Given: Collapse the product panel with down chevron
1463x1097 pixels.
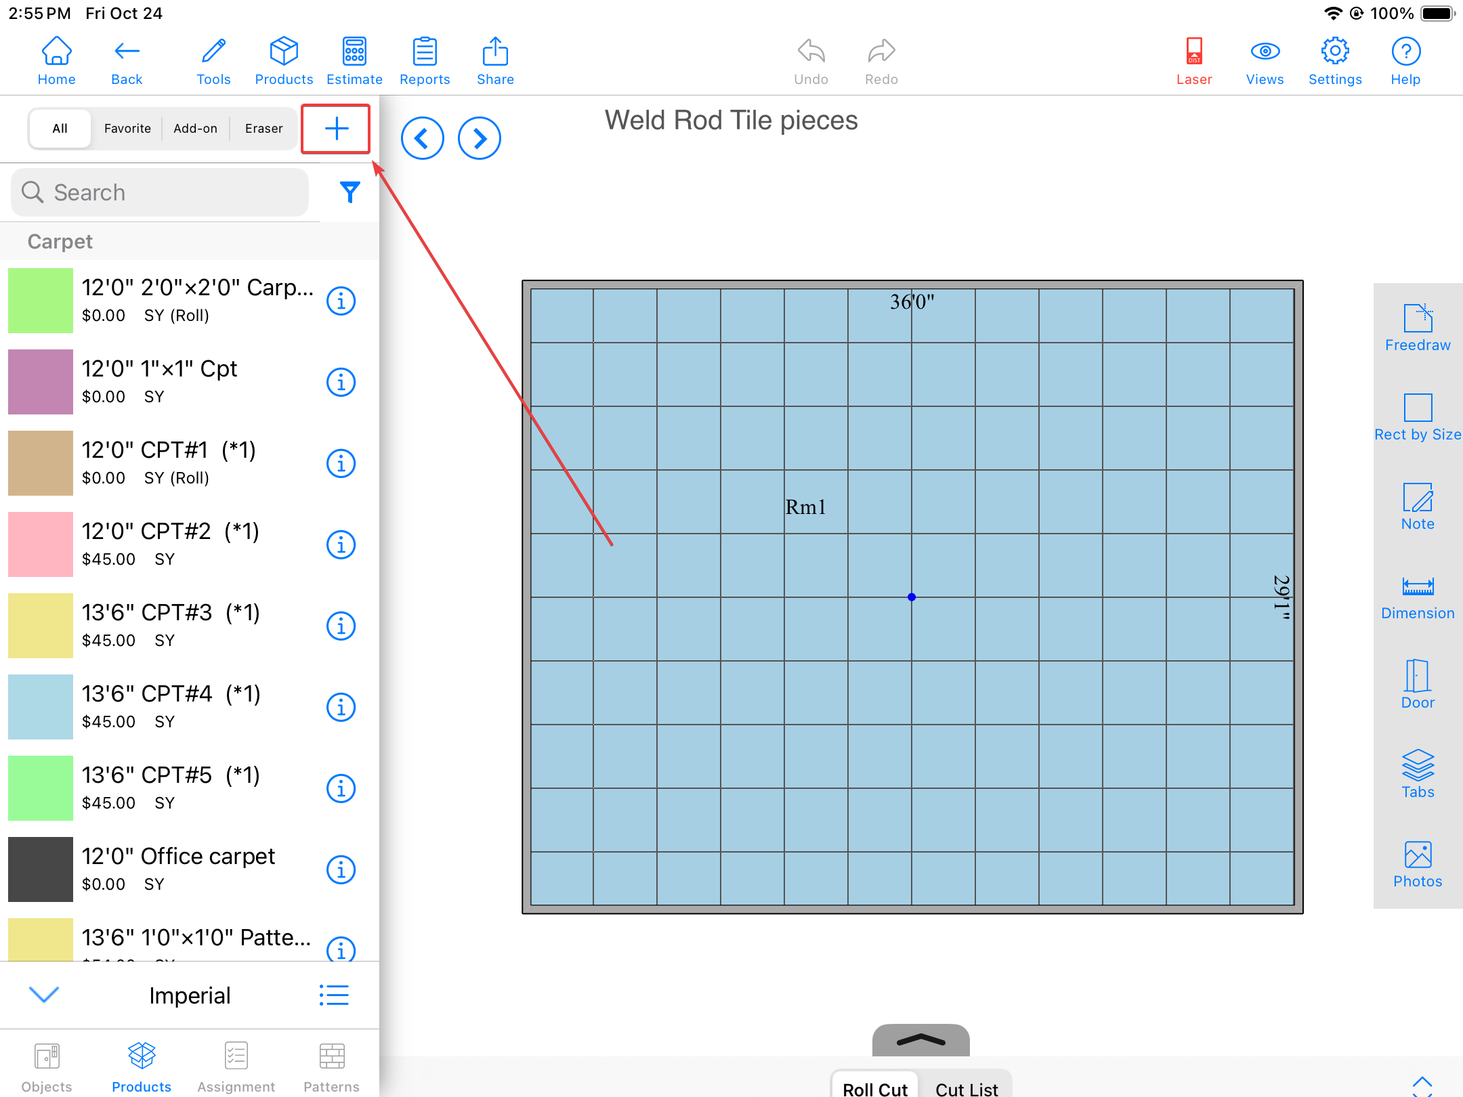Looking at the screenshot, I should 45,994.
